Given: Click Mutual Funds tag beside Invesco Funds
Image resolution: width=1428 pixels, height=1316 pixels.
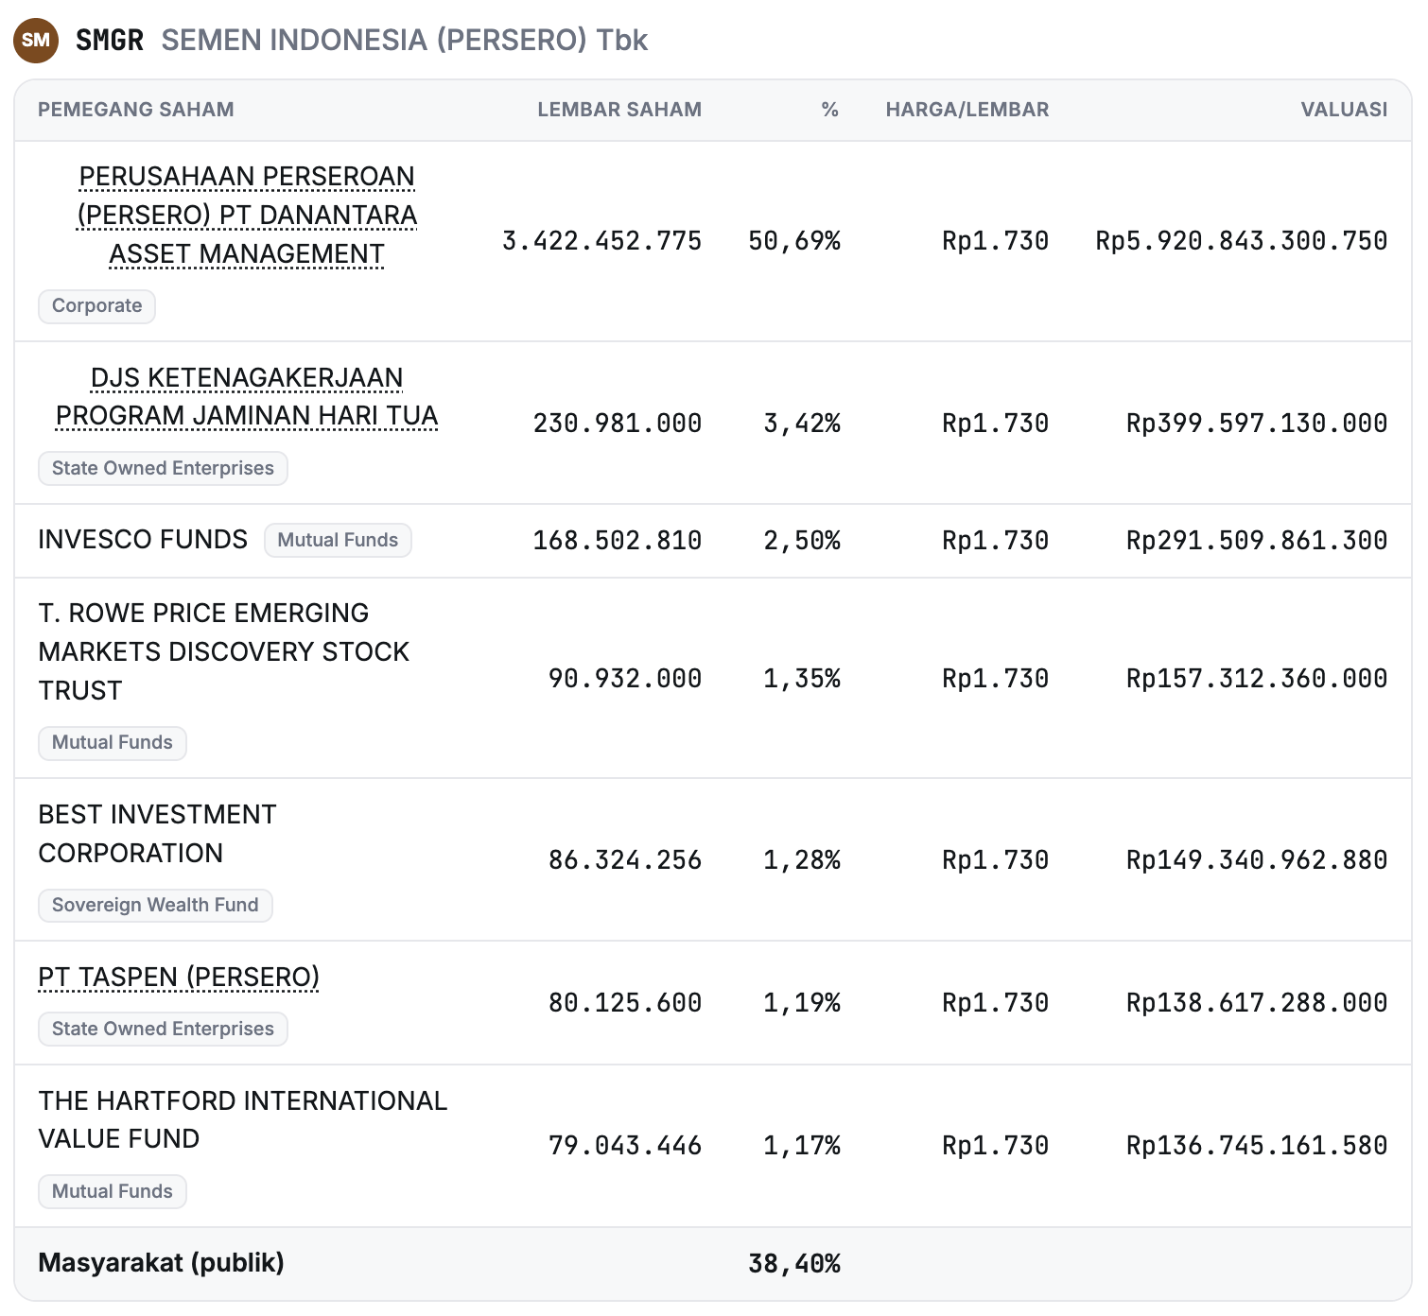Looking at the screenshot, I should click(x=338, y=540).
